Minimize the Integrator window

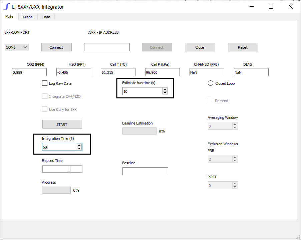[x=252, y=7]
